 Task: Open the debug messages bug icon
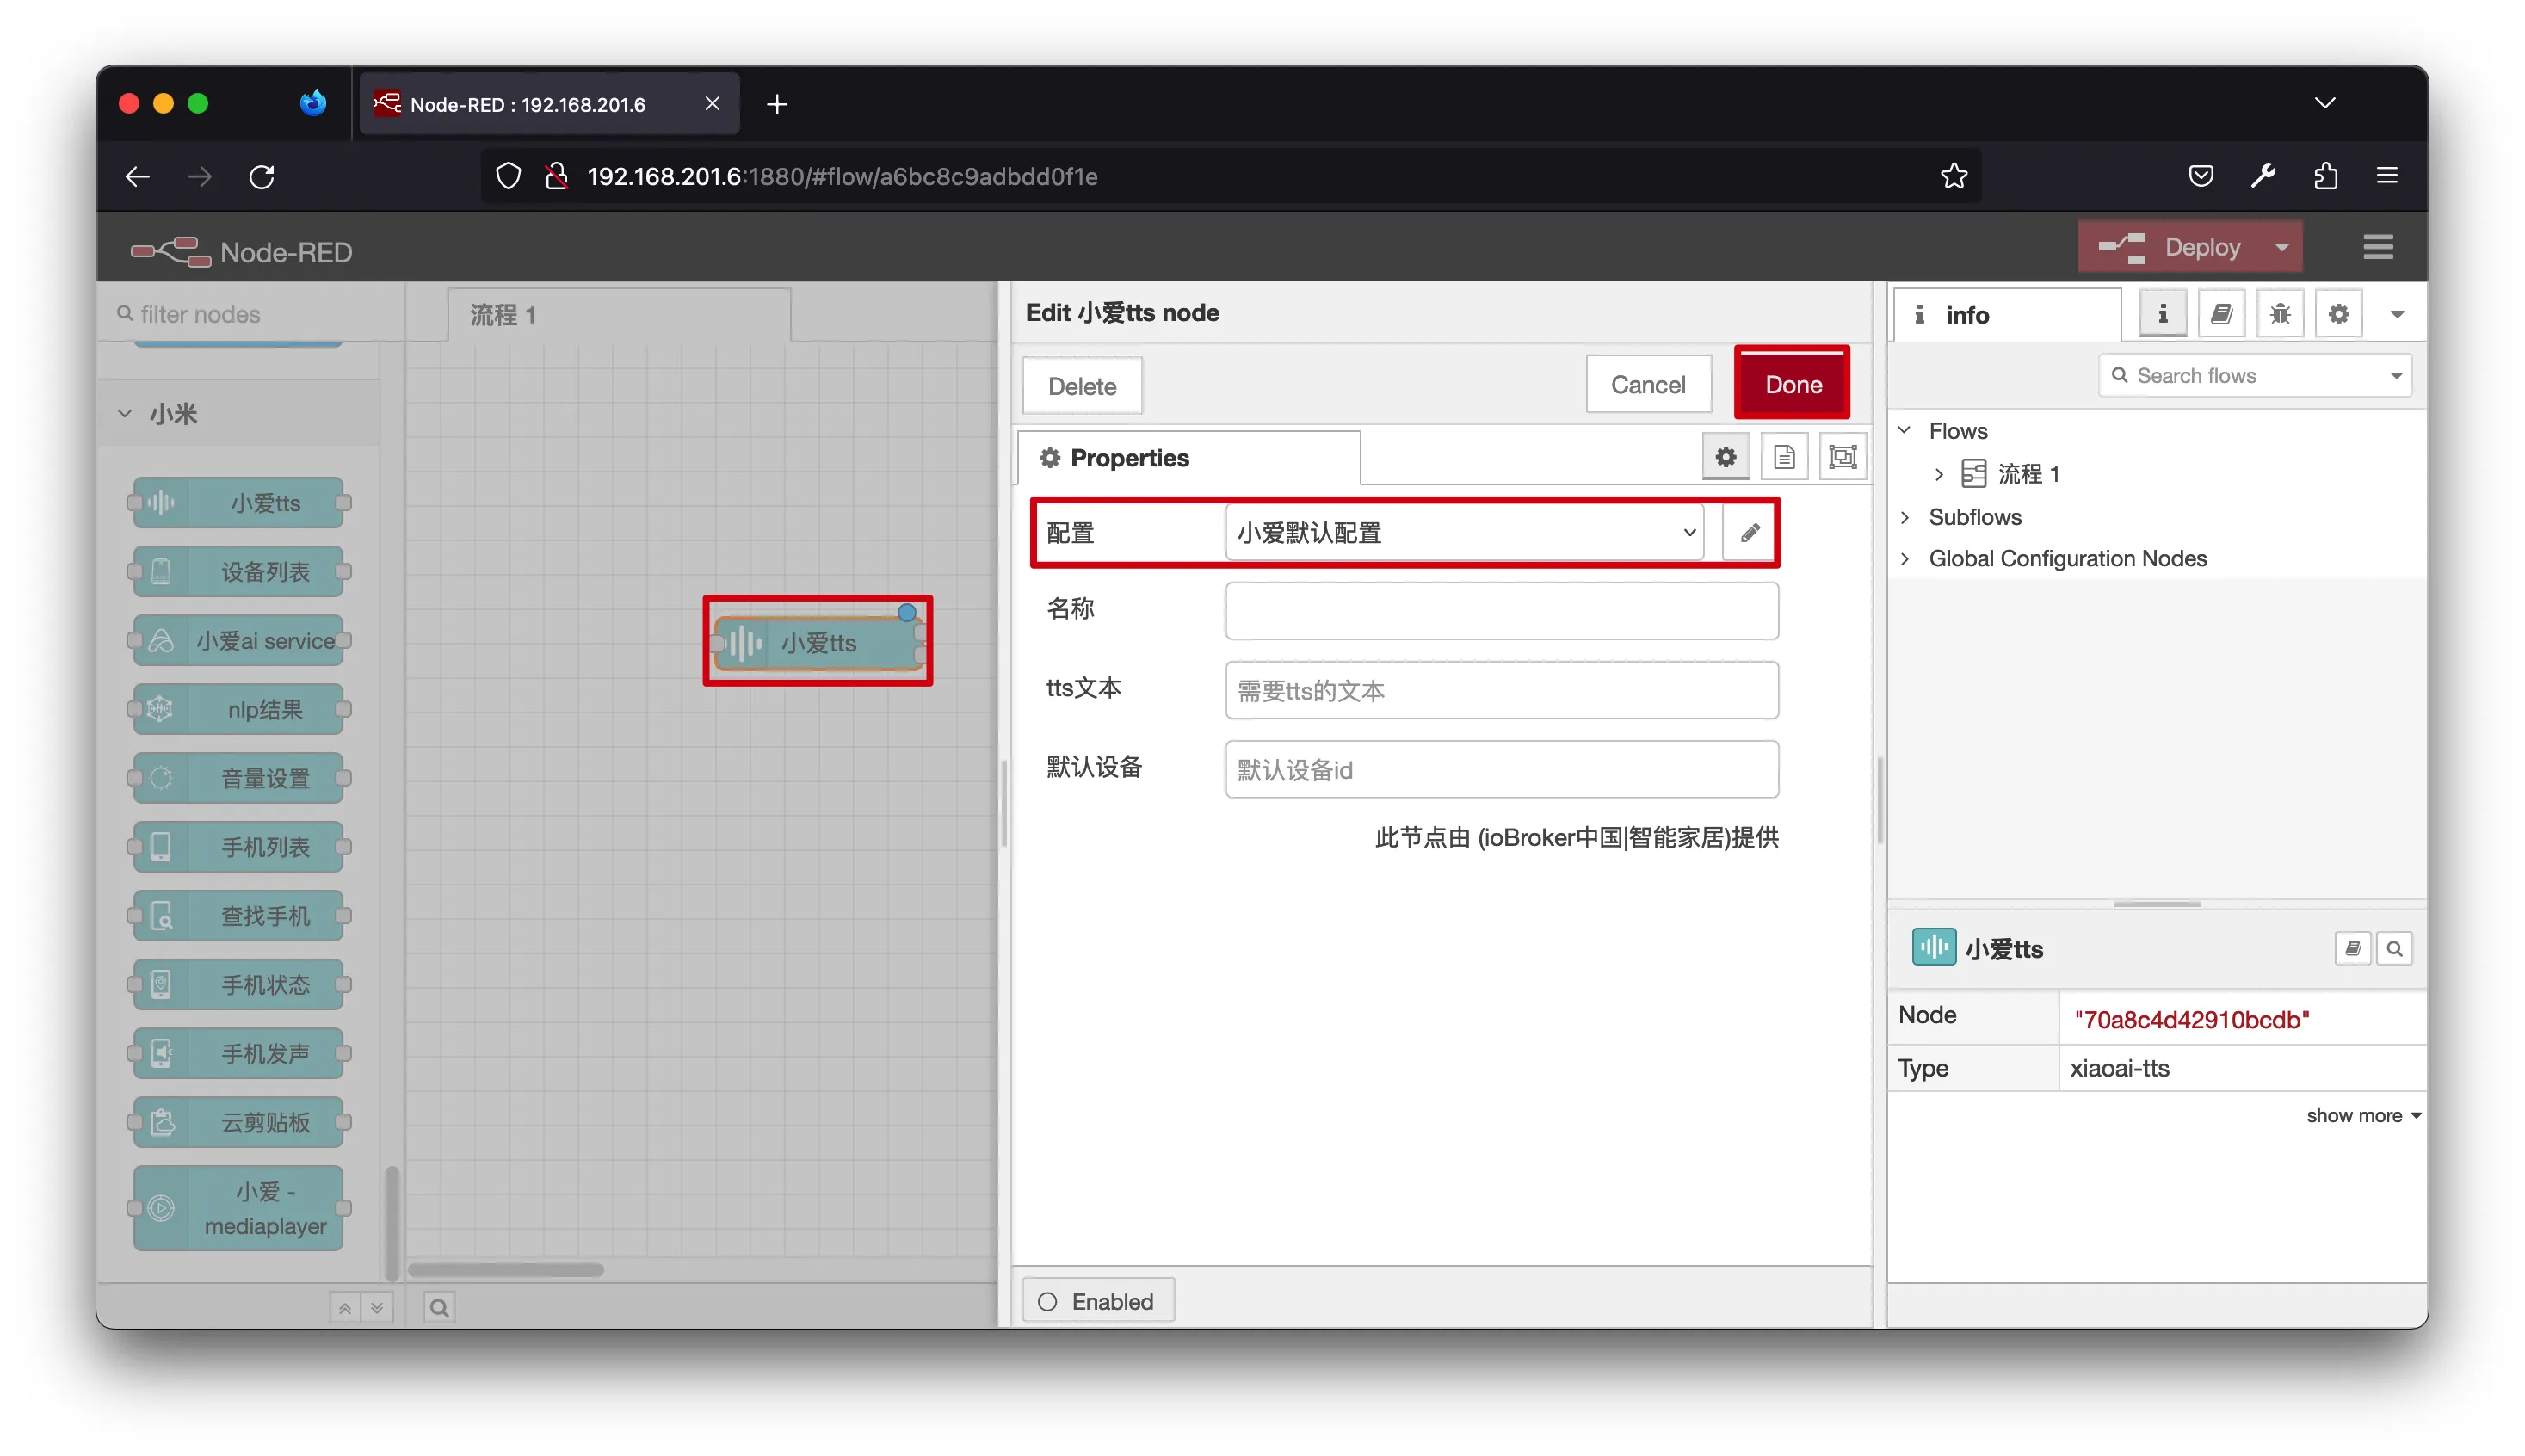[x=2280, y=314]
